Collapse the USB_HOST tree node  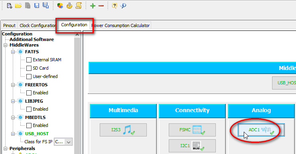13,134
